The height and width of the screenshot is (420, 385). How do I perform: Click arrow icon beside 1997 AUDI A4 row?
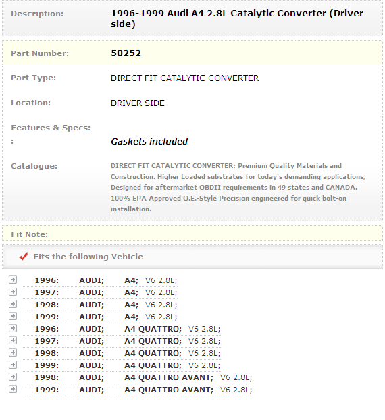coord(13,292)
